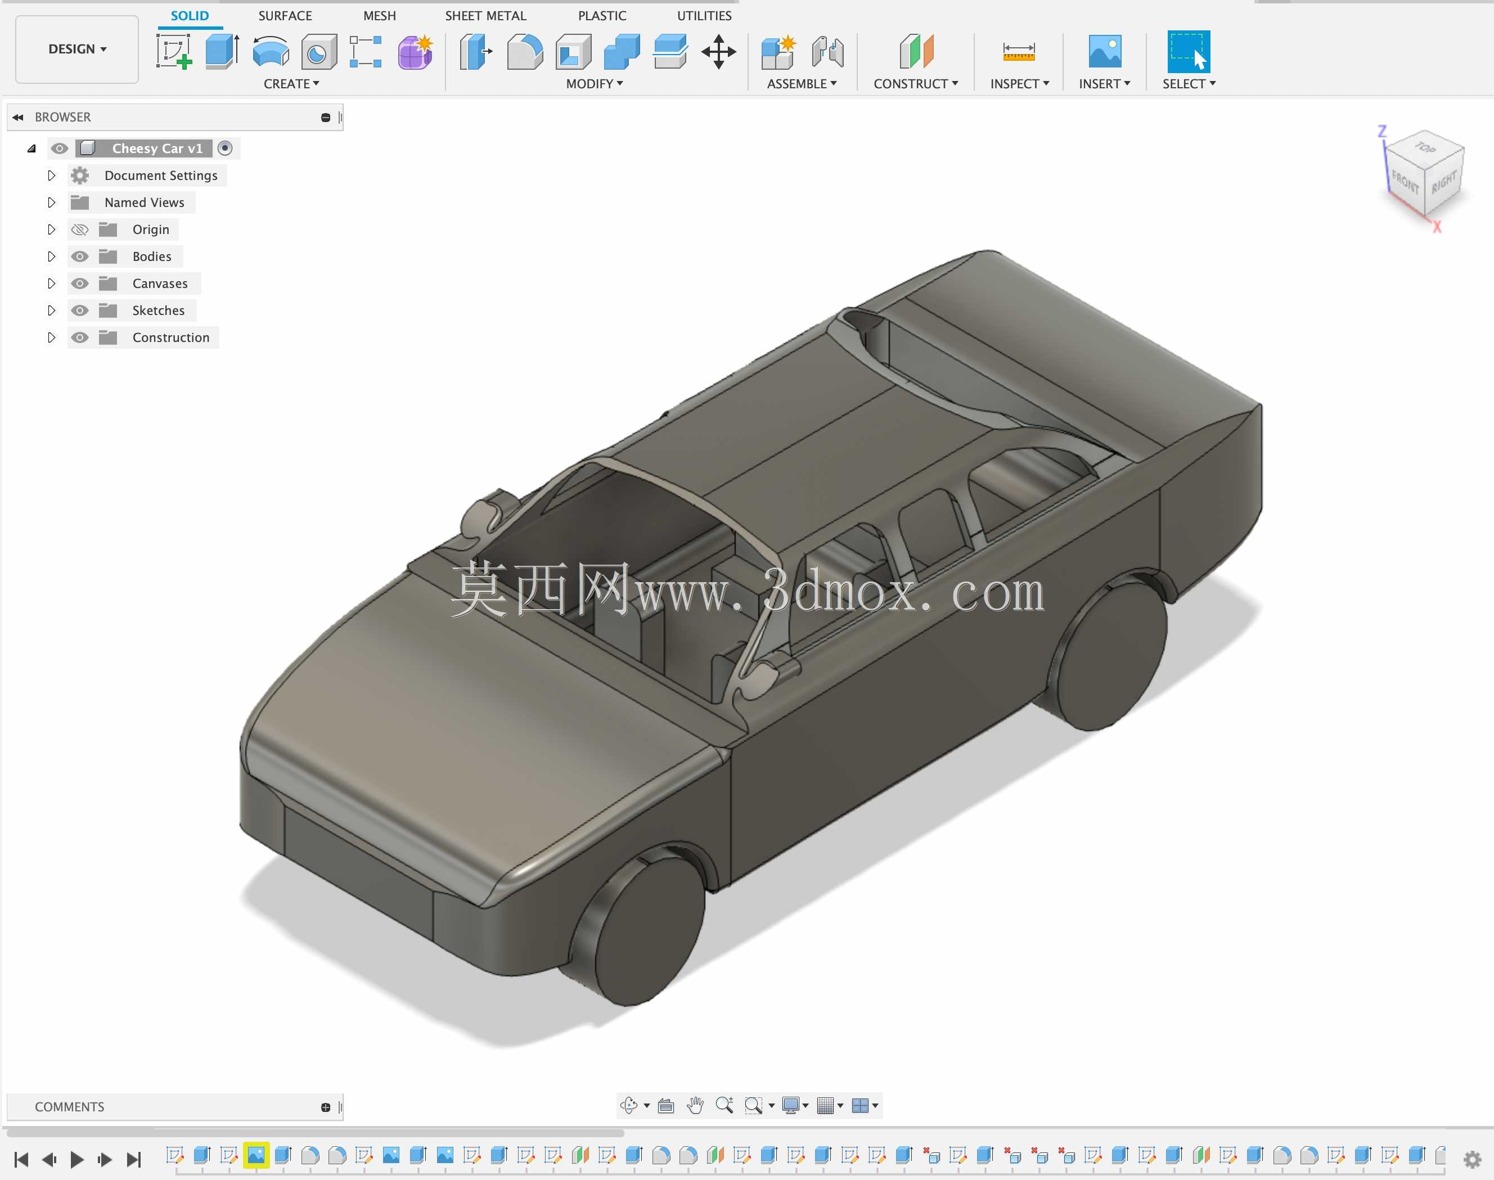Screen dimensions: 1494x1180
Task: Click the Orbit navigation icon
Action: pyautogui.click(x=629, y=1105)
